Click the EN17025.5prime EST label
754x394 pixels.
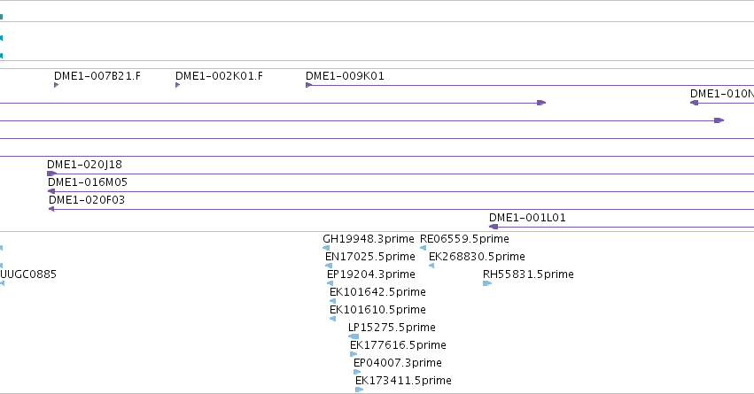[370, 257]
